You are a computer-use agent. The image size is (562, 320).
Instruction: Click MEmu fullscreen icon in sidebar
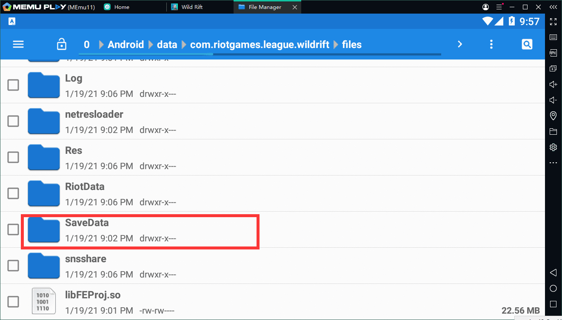[553, 22]
